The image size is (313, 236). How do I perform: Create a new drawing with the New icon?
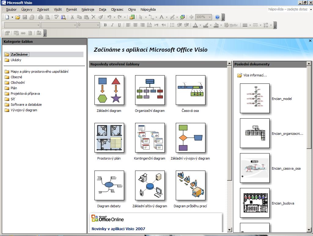pos(7,17)
